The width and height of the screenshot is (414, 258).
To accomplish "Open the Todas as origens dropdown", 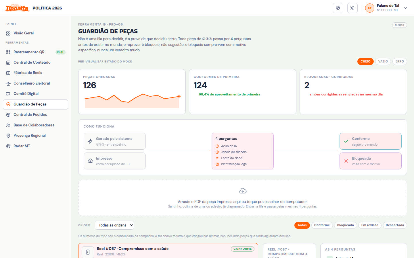I will 114,225.
